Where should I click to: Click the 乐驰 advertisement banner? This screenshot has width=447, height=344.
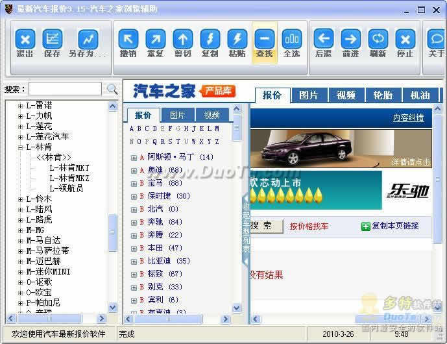(x=407, y=191)
